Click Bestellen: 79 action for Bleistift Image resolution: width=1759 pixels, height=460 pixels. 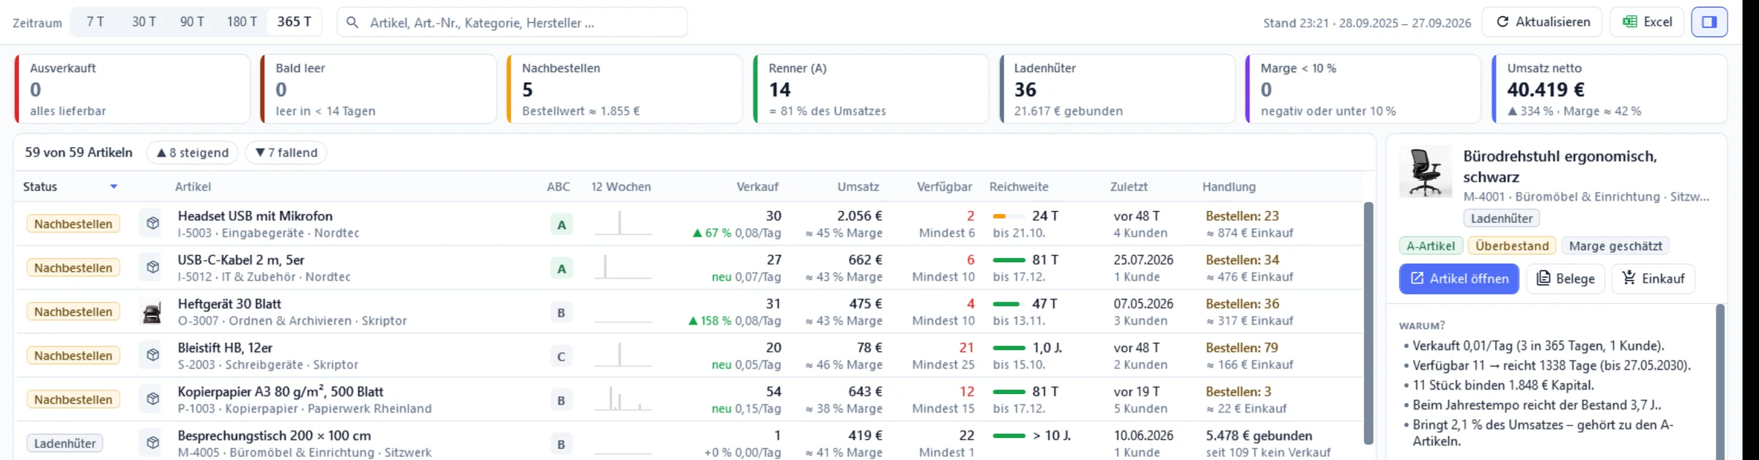1242,348
